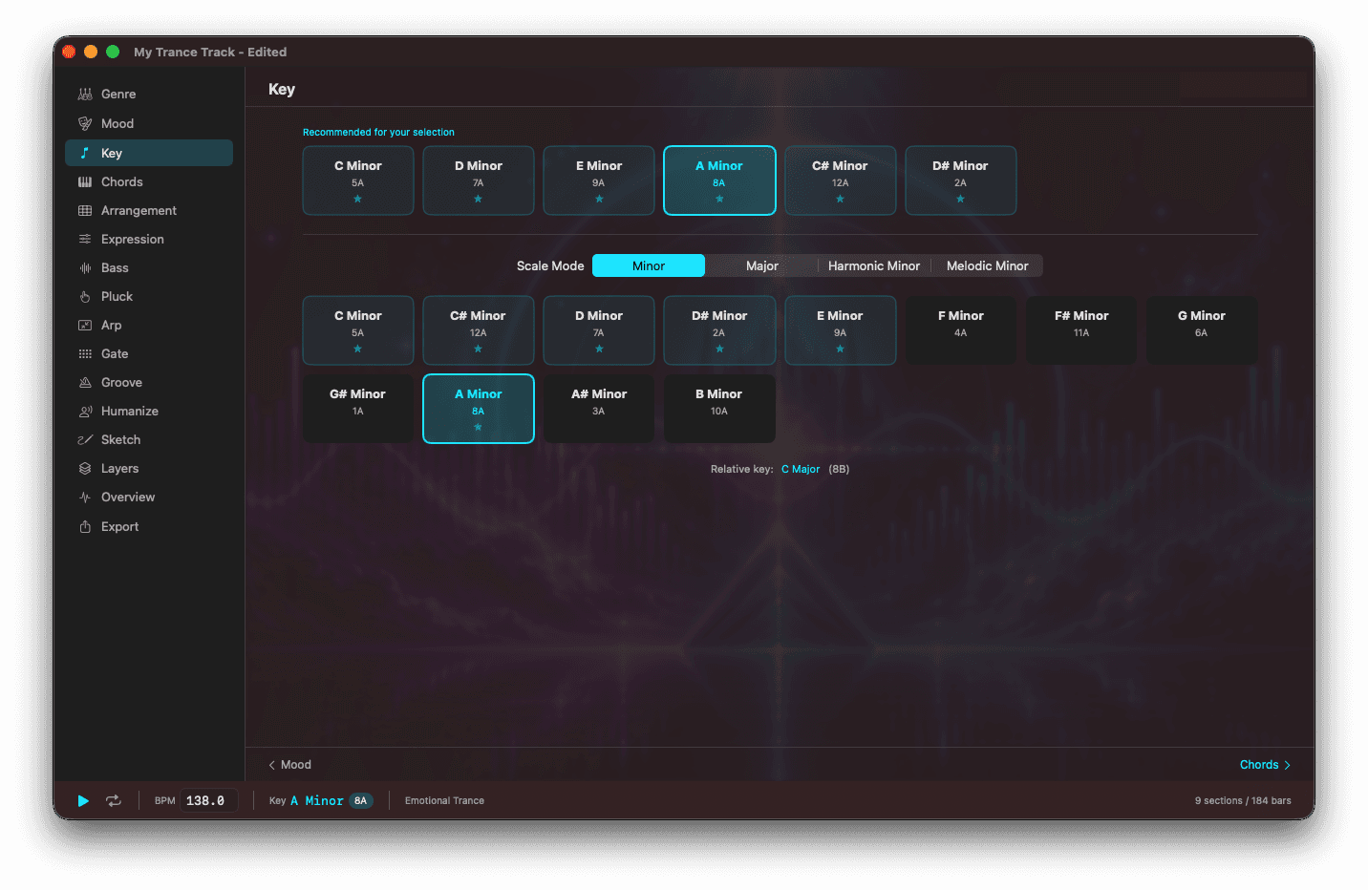This screenshot has width=1368, height=890.
Task: Click the A Minor key readout in footer
Action: [x=317, y=801]
